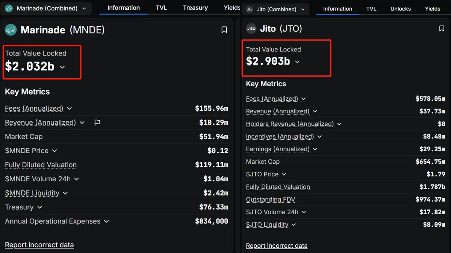Open the Yields tab in Jito panel
Image resolution: width=451 pixels, height=253 pixels.
433,9
